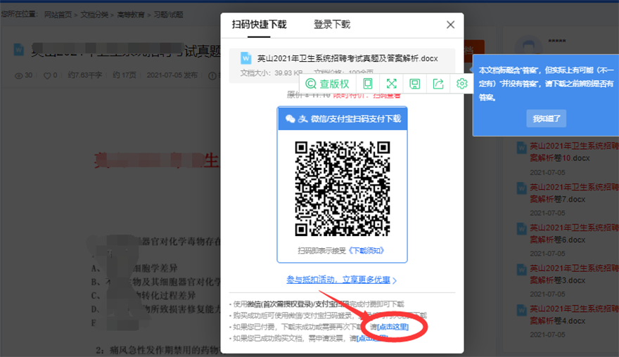Open related document 卷4.docx
The width and height of the screenshot is (619, 357).
(x=574, y=315)
